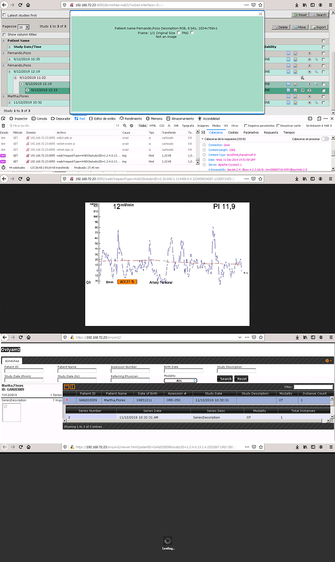Open the Inspector devtools tab
Viewport: 335px width, 562px height.
click(x=18, y=119)
